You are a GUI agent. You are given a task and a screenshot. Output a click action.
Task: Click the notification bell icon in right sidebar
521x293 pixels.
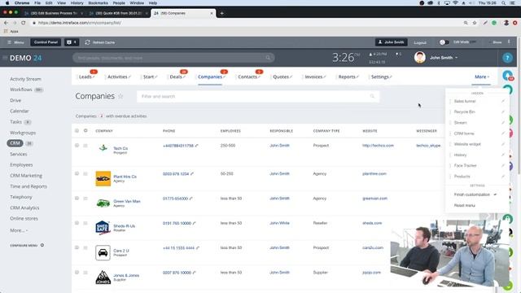pos(507,76)
